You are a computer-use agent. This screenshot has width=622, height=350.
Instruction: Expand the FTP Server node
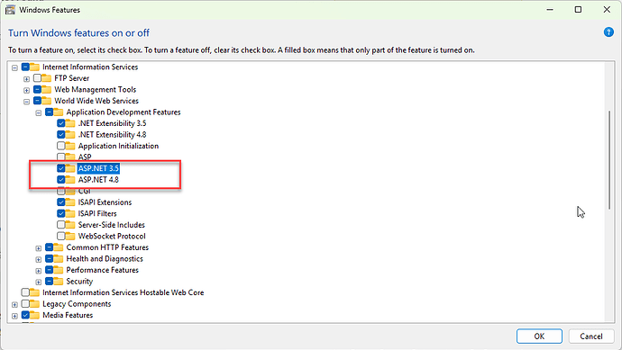26,79
